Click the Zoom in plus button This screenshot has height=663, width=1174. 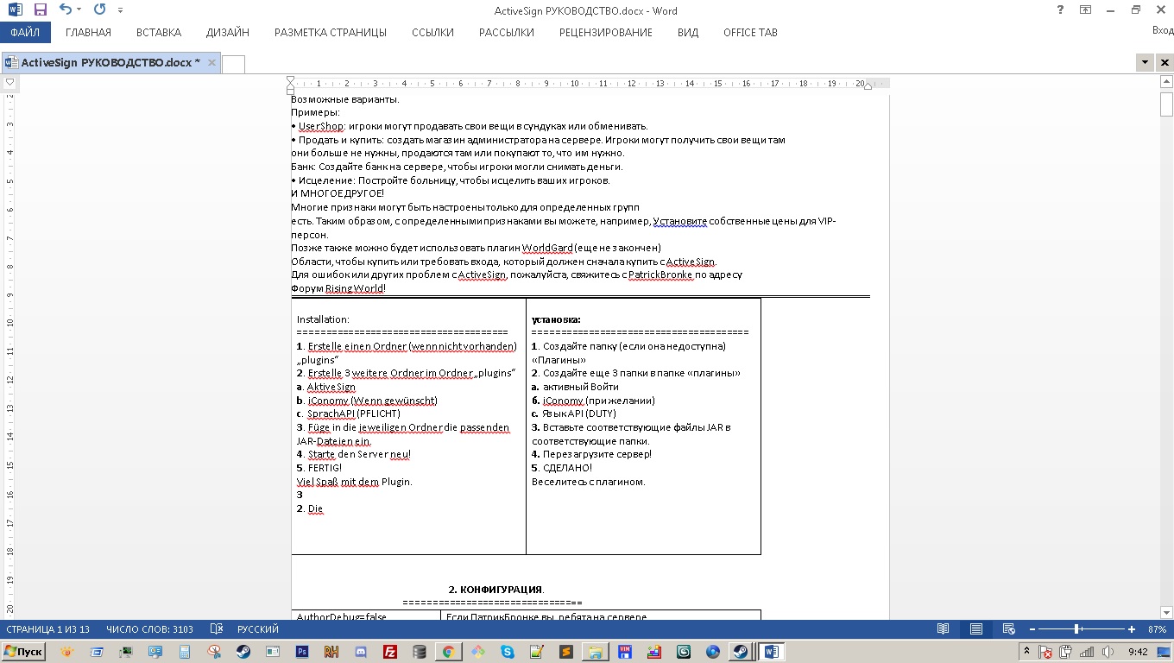point(1133,629)
